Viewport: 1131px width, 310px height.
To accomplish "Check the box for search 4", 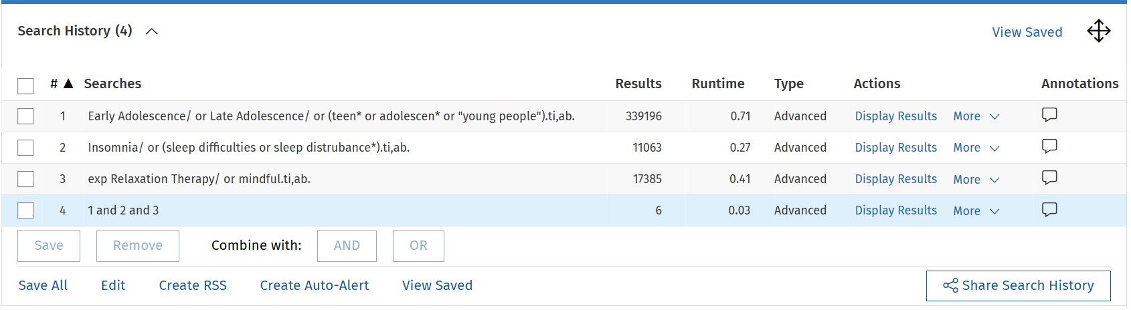I will pos(25,210).
